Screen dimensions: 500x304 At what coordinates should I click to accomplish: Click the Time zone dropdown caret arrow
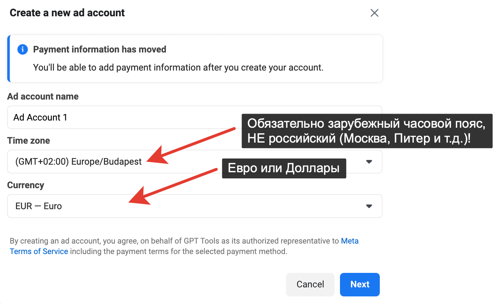369,162
